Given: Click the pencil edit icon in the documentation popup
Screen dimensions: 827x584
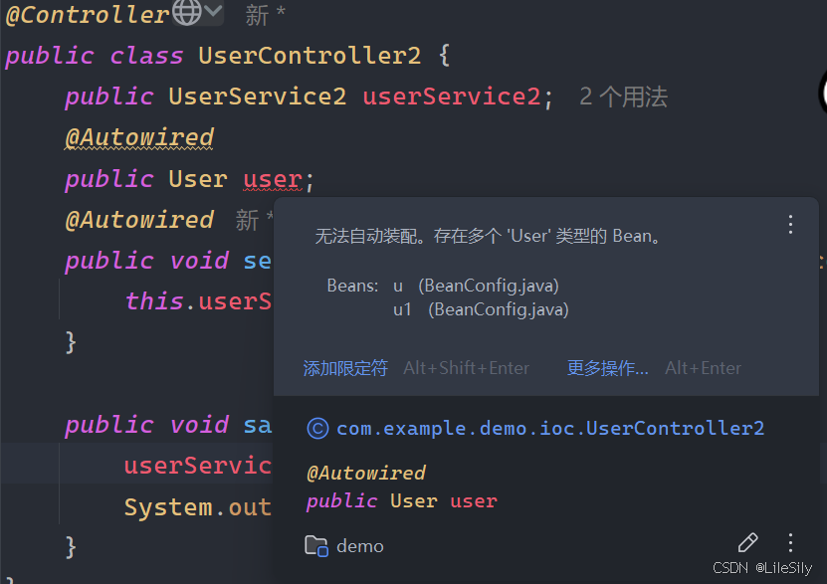Looking at the screenshot, I should point(747,542).
